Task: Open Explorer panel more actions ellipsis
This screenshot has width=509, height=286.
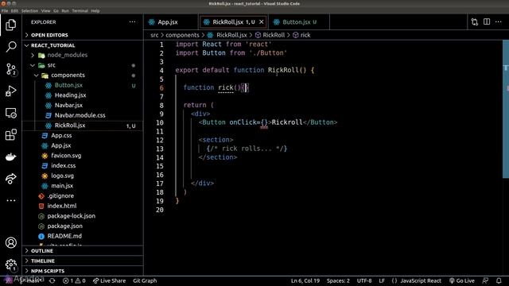Action: (132, 22)
